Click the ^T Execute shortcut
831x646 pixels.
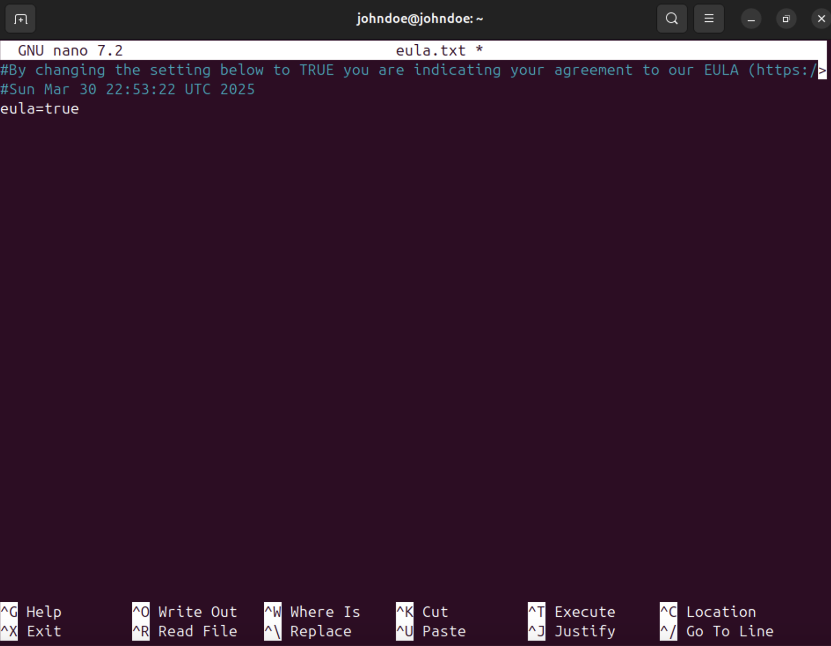[572, 612]
